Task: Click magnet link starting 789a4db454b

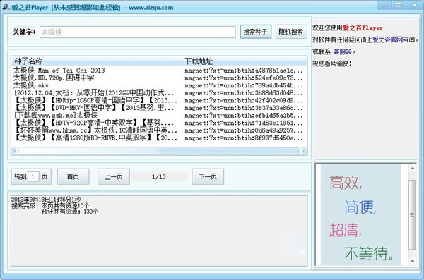Action: click(244, 85)
